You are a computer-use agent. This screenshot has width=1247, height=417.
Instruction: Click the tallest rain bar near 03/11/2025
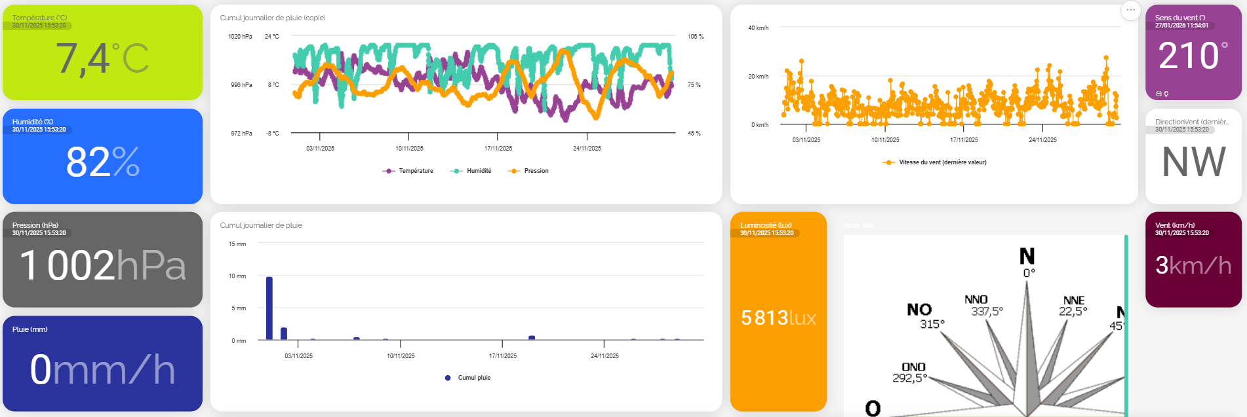[269, 308]
